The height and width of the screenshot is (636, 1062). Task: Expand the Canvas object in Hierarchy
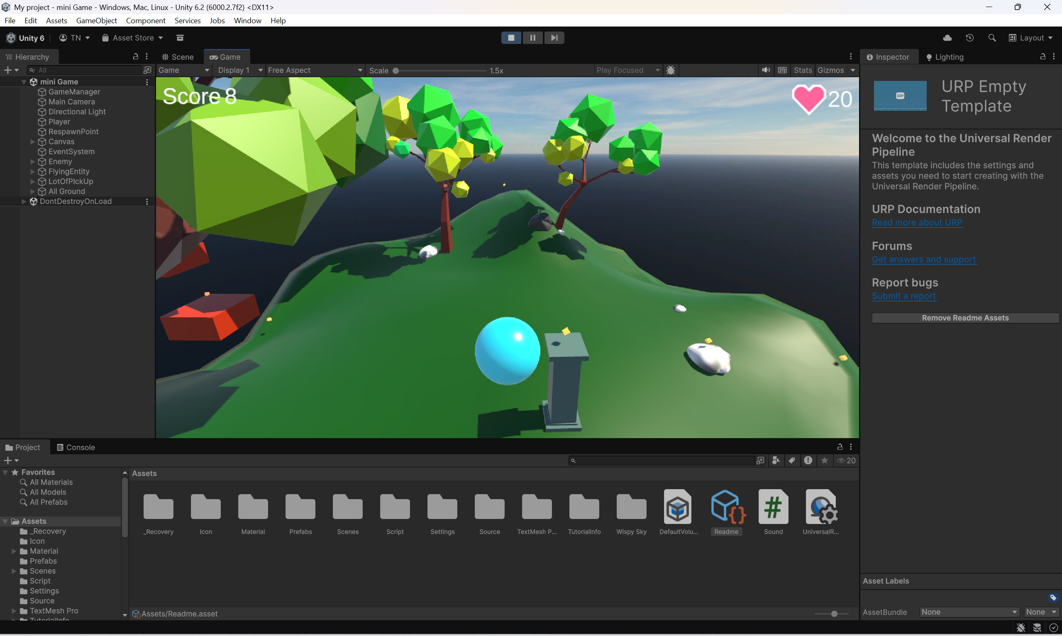pos(32,141)
